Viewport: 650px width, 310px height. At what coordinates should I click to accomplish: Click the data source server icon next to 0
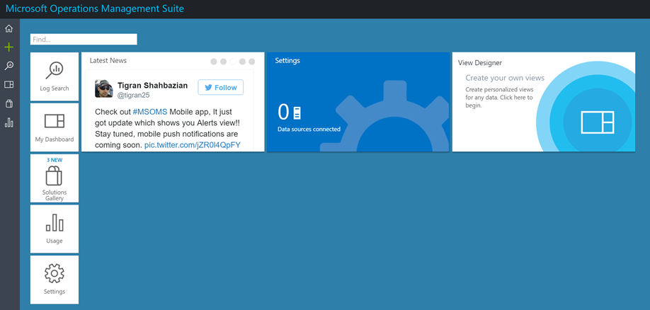[x=297, y=113]
